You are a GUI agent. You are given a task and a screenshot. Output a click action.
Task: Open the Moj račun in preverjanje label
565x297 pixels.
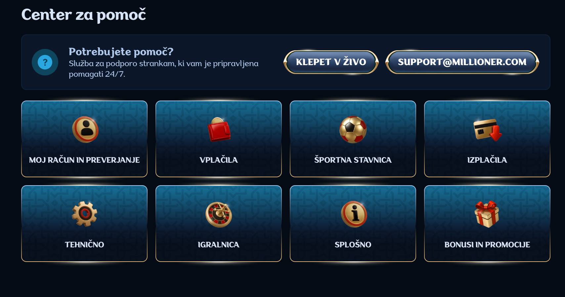coord(84,160)
